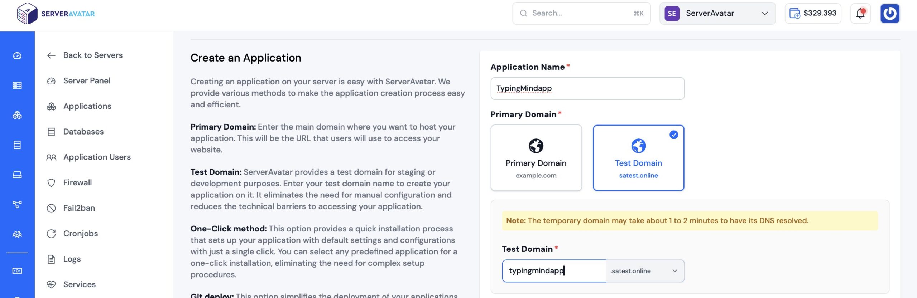The width and height of the screenshot is (917, 298).
Task: Open Logs in sidebar
Action: pos(64,259)
